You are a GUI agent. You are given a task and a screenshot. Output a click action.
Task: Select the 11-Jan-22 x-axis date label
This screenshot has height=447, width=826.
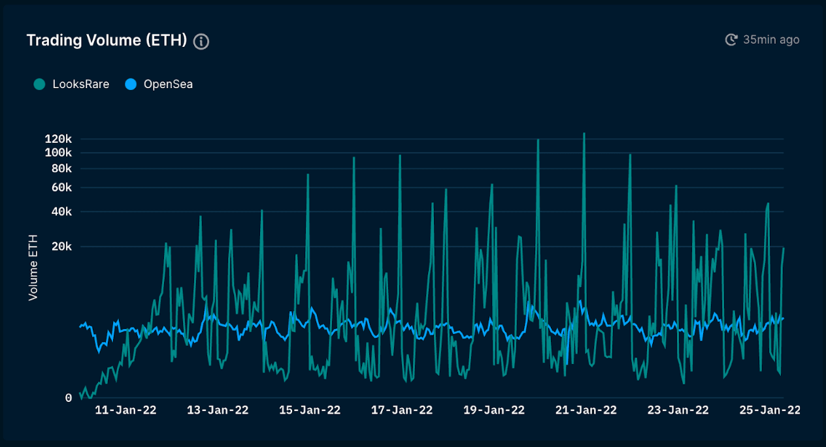point(125,410)
